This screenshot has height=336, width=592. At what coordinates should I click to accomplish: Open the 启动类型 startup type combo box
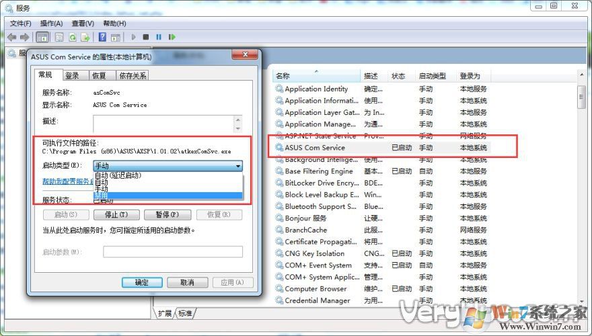(x=168, y=166)
